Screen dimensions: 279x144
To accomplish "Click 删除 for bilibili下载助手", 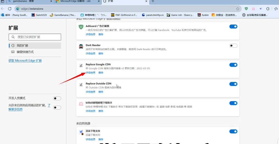I will [x=101, y=111].
